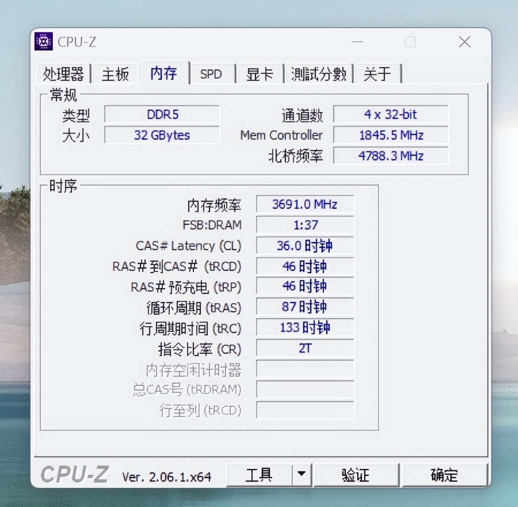Click the Mem Controller frequency value
This screenshot has height=507, width=518.
pyautogui.click(x=390, y=135)
